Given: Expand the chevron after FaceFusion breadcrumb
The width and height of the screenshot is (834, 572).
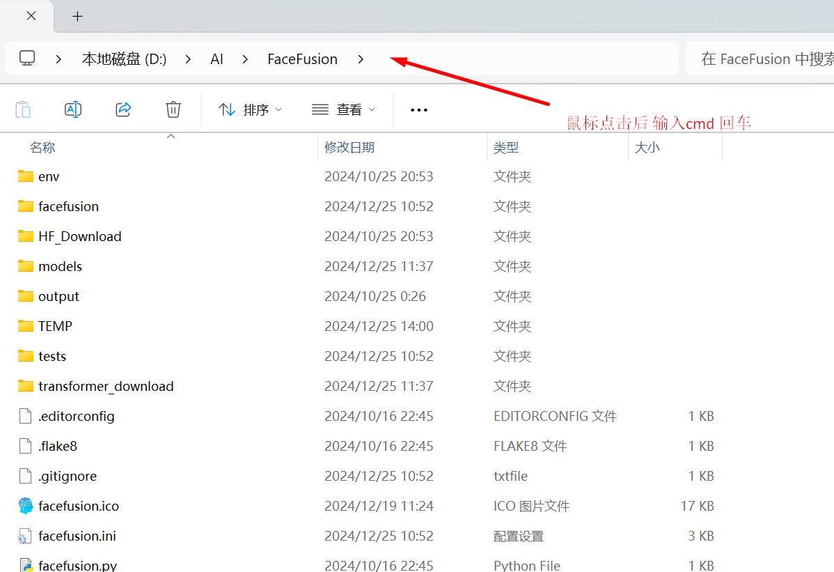Looking at the screenshot, I should [361, 59].
